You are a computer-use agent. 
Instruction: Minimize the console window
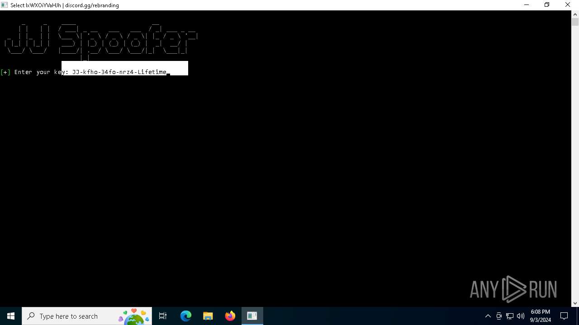pyautogui.click(x=527, y=5)
